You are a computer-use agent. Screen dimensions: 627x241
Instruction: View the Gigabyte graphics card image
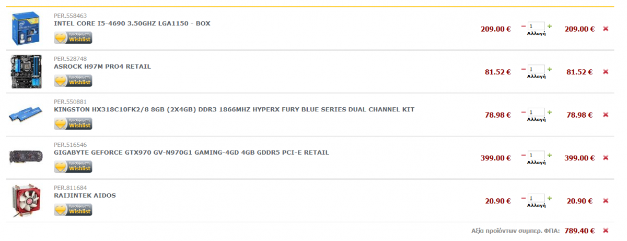[26, 158]
